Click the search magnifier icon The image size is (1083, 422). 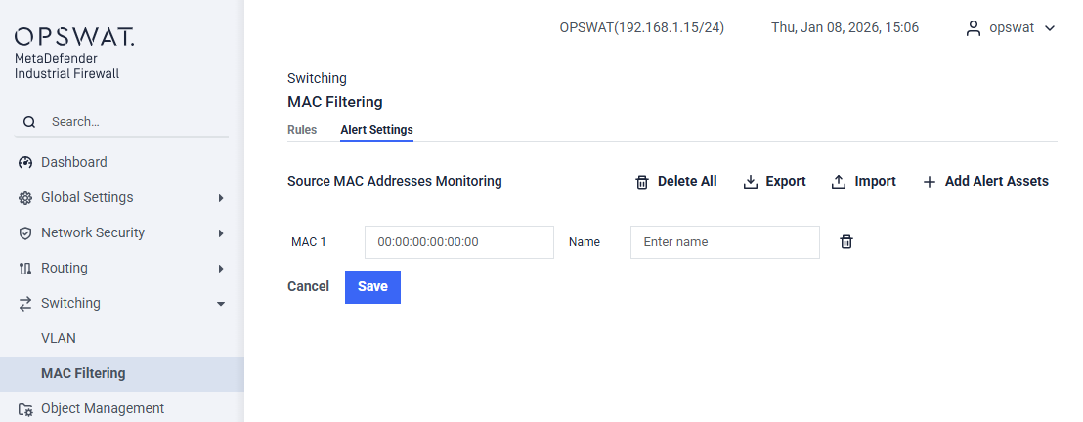pos(29,122)
